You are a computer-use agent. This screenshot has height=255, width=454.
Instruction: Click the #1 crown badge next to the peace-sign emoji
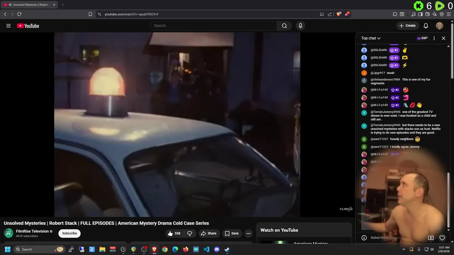(394, 50)
